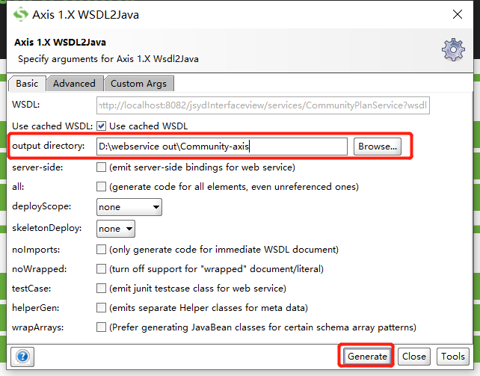Enable the testCase junit checkbox
Image resolution: width=480 pixels, height=376 pixels.
click(x=102, y=289)
